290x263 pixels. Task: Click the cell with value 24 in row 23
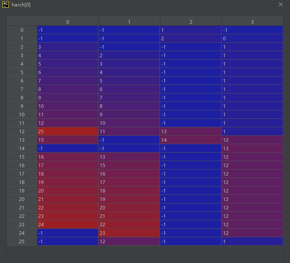point(67,224)
